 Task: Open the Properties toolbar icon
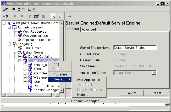36,16
